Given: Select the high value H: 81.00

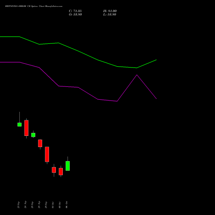Looking at the screenshot, I should click(110, 11).
